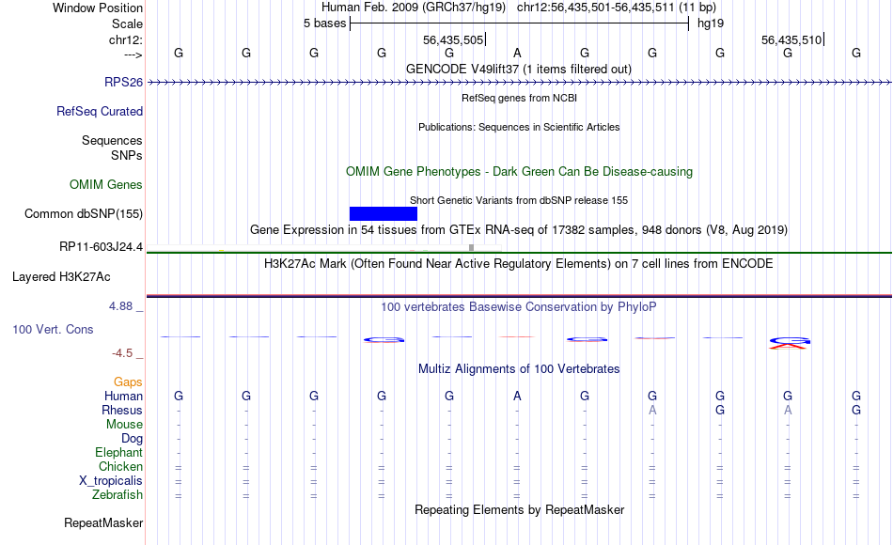The width and height of the screenshot is (893, 545).
Task: Select the Dog alignment row label
Action: 132,439
